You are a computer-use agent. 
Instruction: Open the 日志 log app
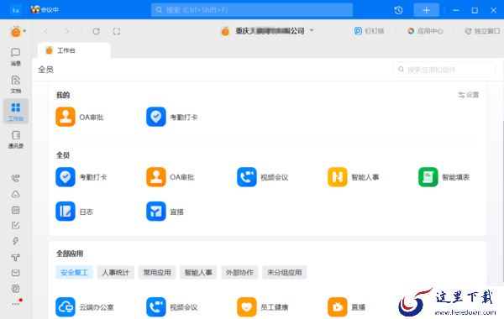coord(74,212)
